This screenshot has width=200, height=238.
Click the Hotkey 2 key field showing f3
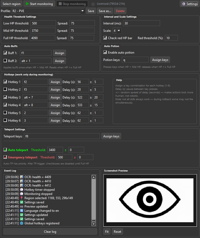click(35, 89)
